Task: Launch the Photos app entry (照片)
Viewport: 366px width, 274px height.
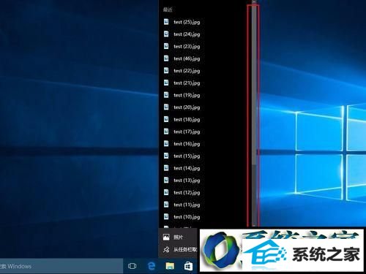Action: pos(178,237)
